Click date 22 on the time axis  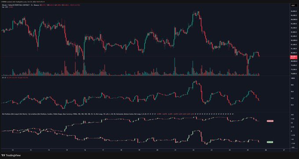pos(193,150)
